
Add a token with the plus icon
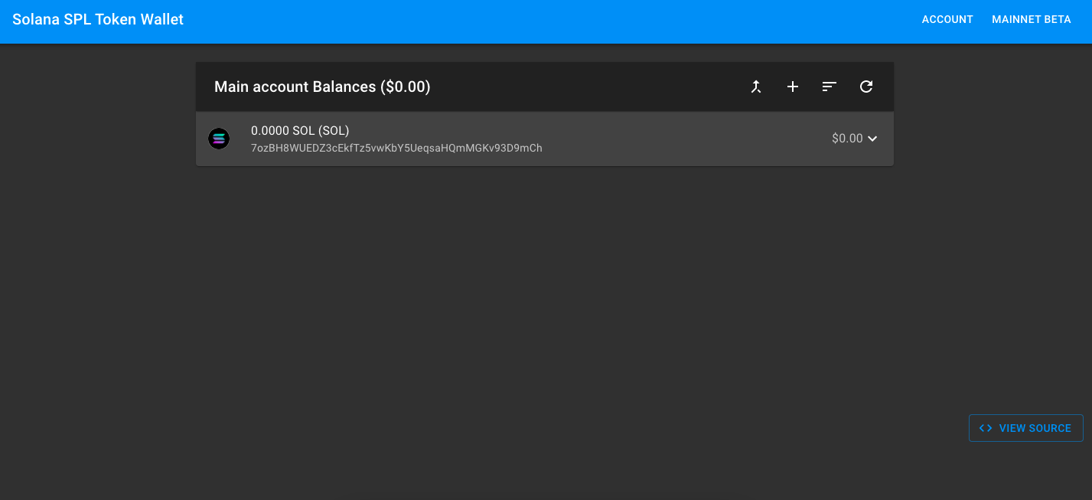[x=793, y=87]
